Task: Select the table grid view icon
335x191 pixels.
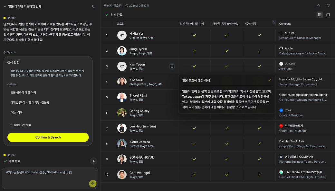Action: click(x=320, y=14)
